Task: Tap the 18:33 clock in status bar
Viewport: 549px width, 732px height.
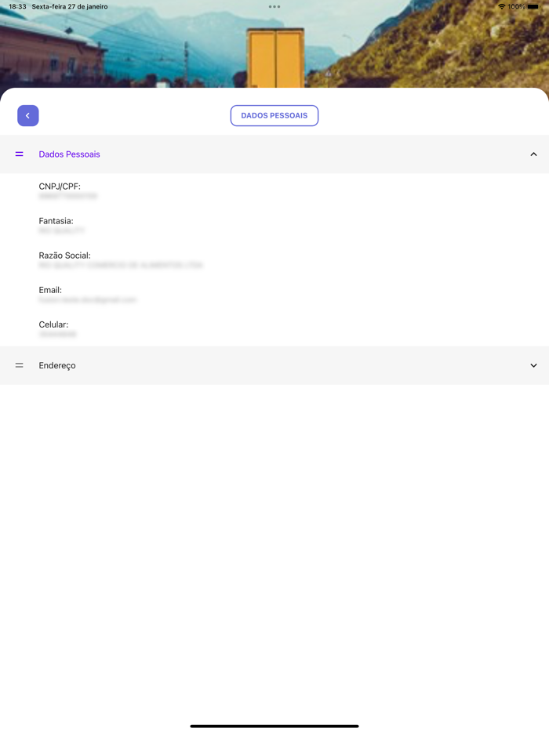Action: pos(18,6)
